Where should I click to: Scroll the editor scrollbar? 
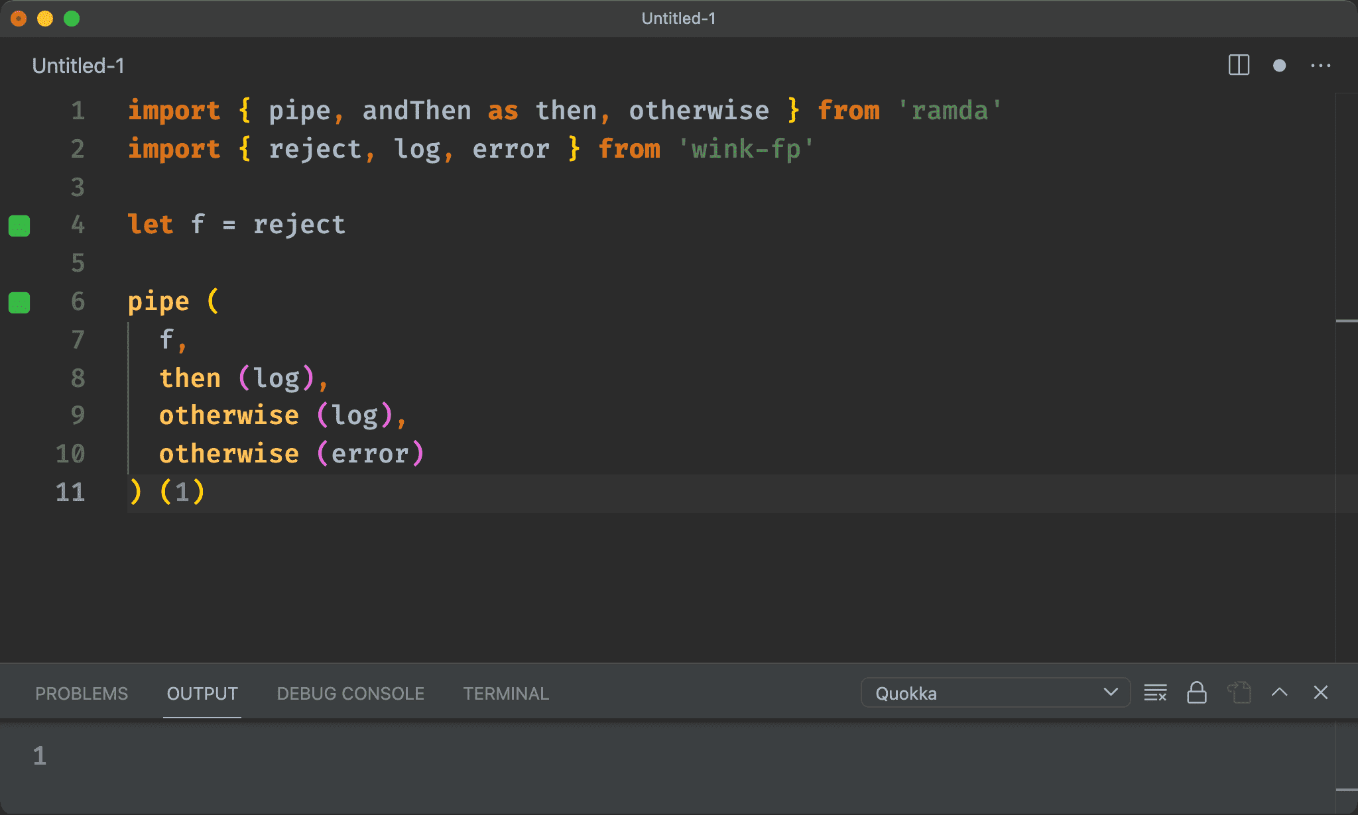click(x=1347, y=320)
